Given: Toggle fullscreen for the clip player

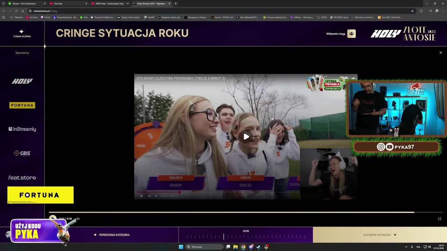Looking at the screenshot, I should tap(440, 219).
